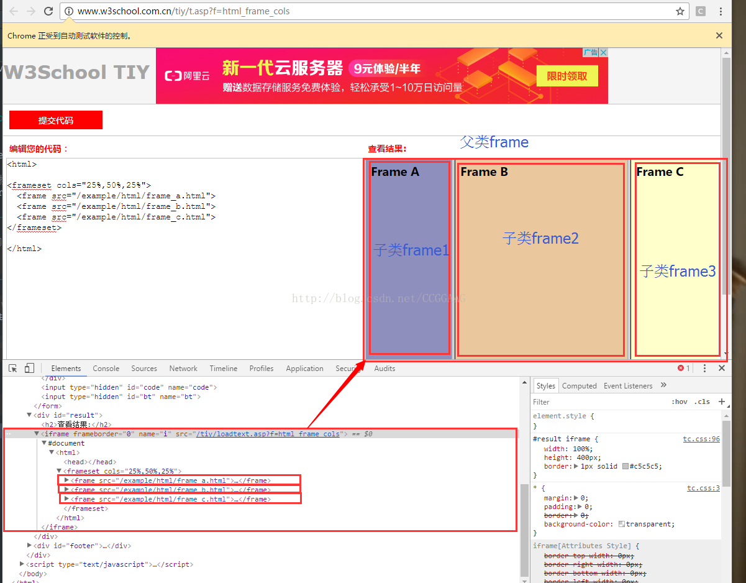Image resolution: width=746 pixels, height=583 pixels.
Task: Activate the DevTools inspect element picker
Action: 12,368
